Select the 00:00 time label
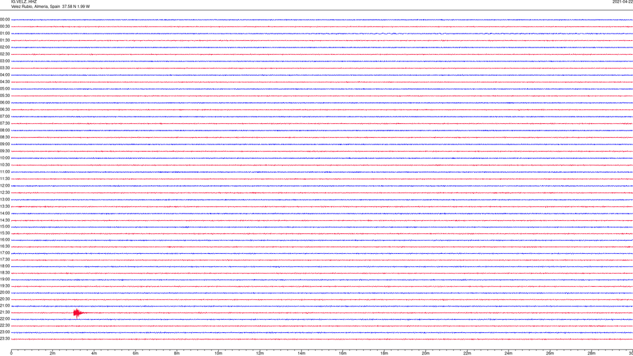Image resolution: width=633 pixels, height=356 pixels. pos(5,19)
